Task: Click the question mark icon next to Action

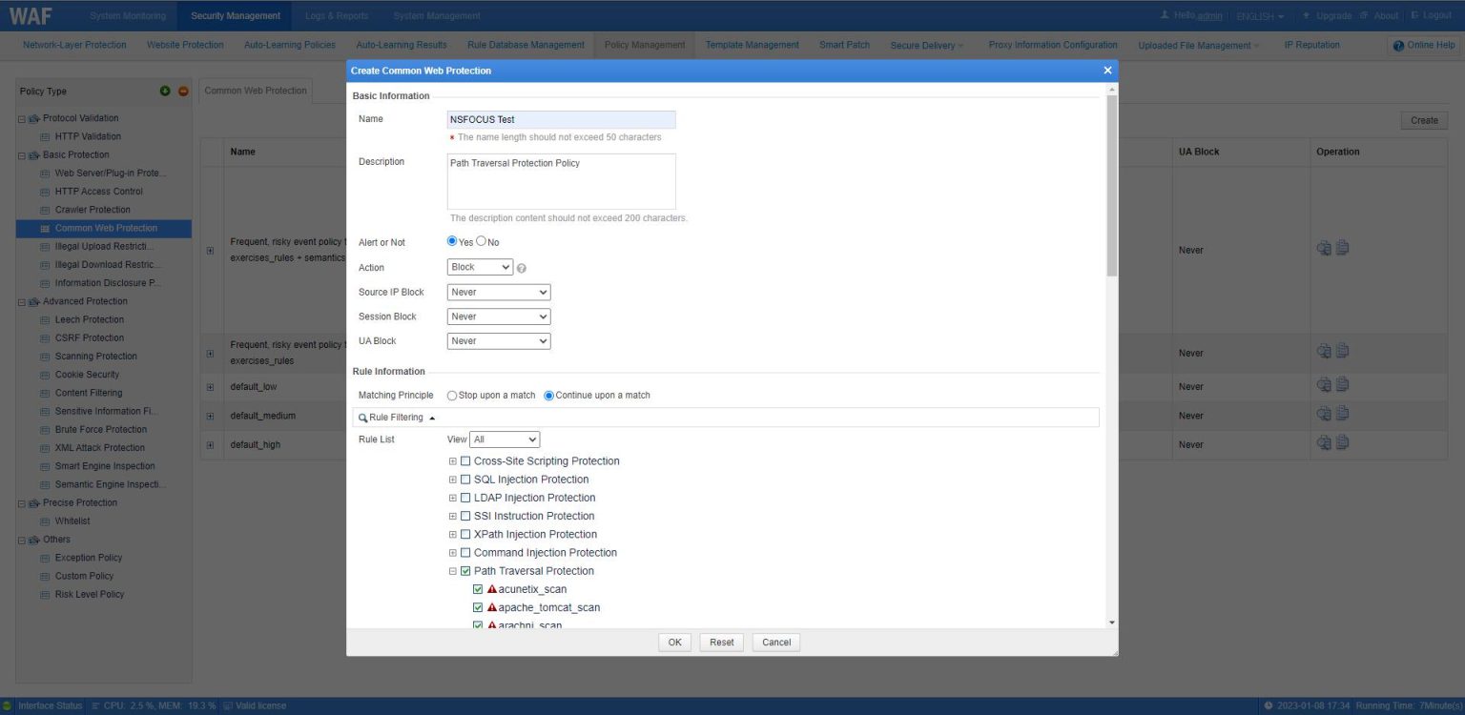Action: click(x=521, y=268)
